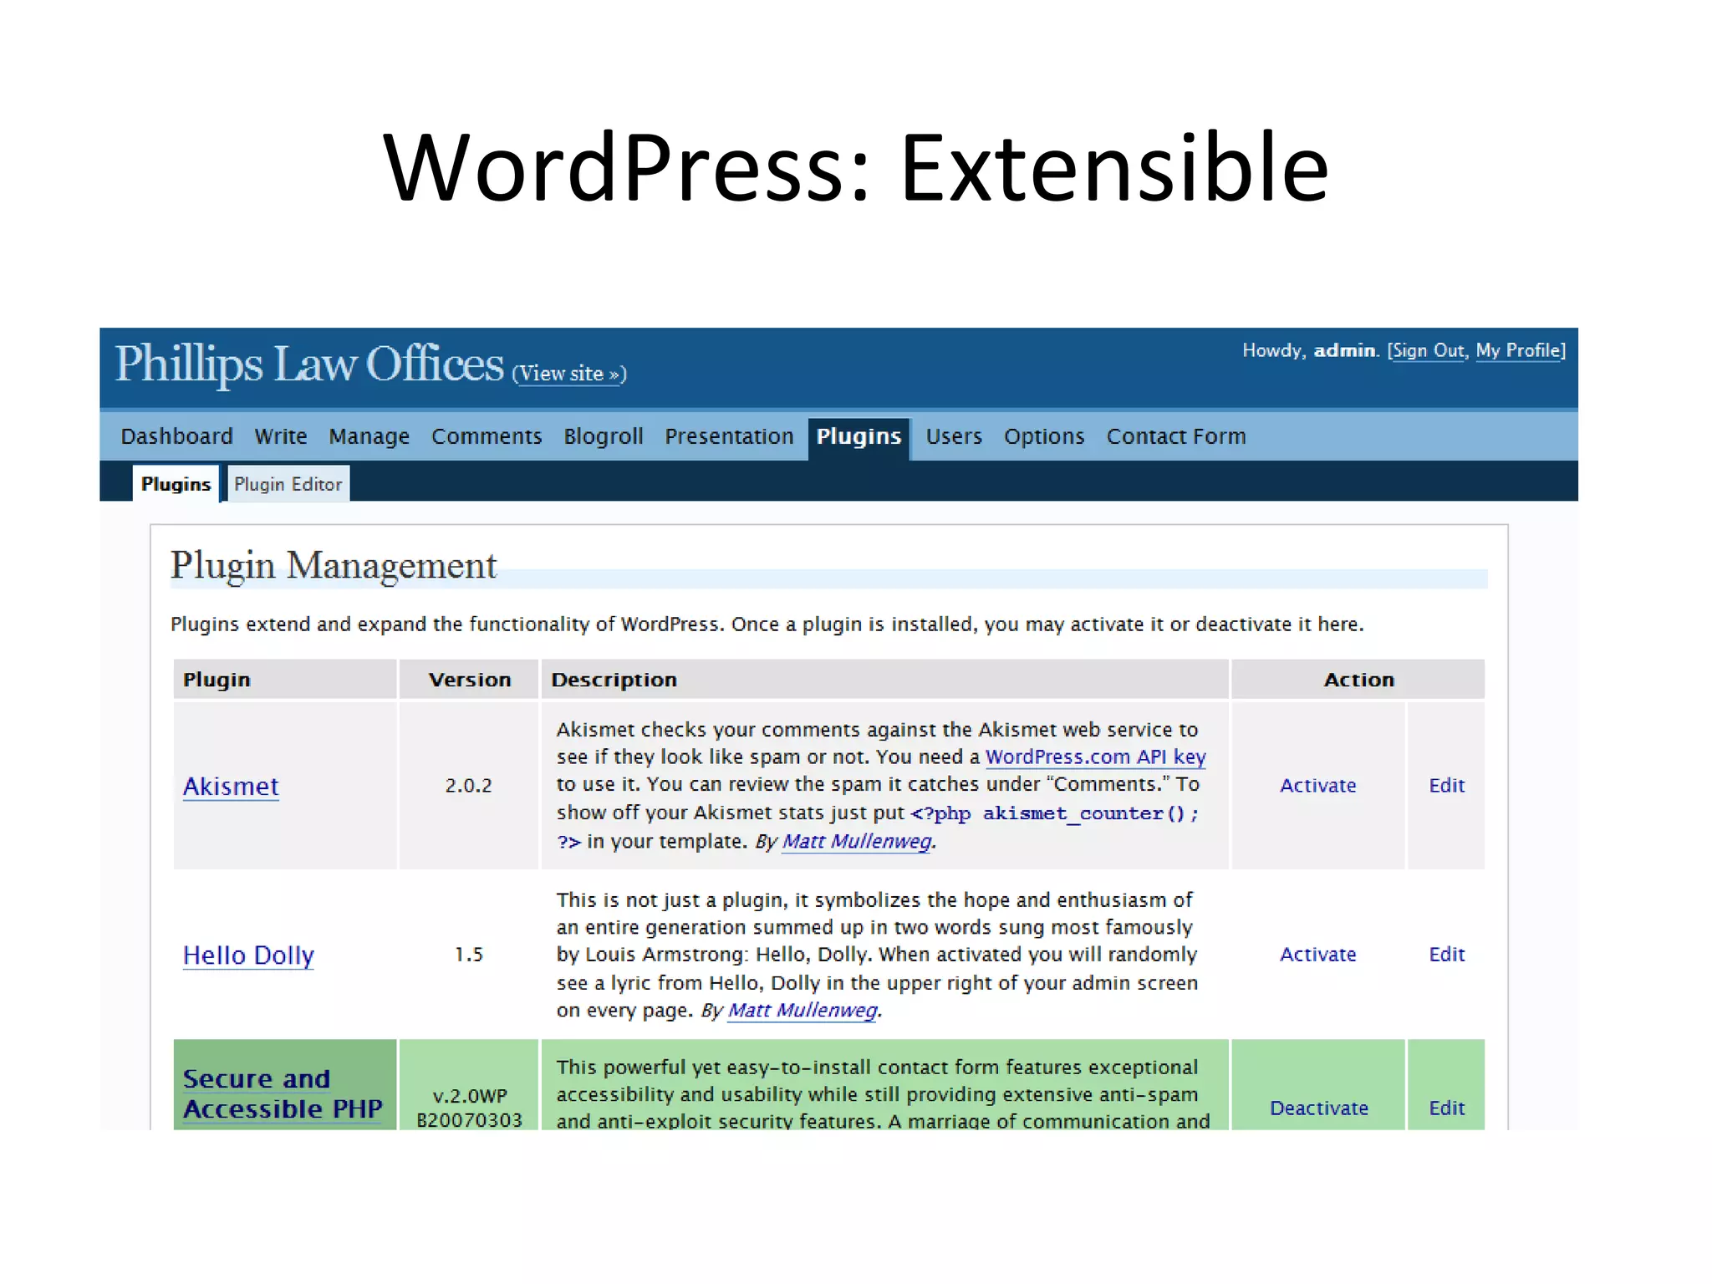Edit the Secure and Accessible PHP plugin

click(x=1447, y=1108)
